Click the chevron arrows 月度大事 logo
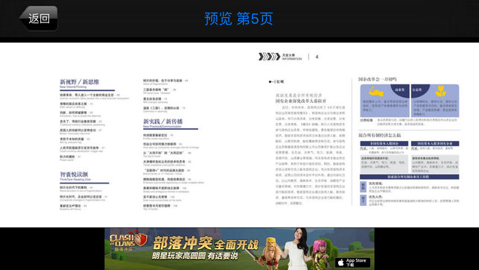 pos(280,57)
